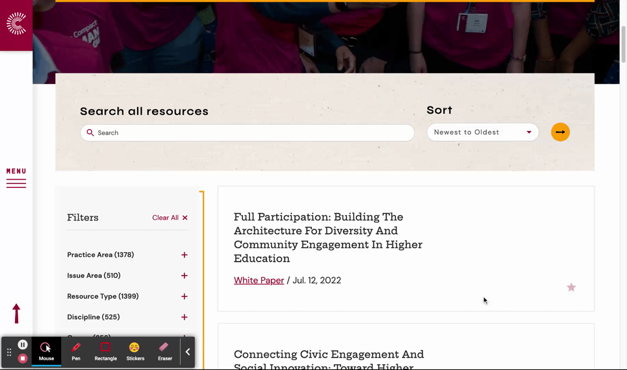Image resolution: width=627 pixels, height=370 pixels.
Task: Click the back-to-top red arrow
Action: 16,314
